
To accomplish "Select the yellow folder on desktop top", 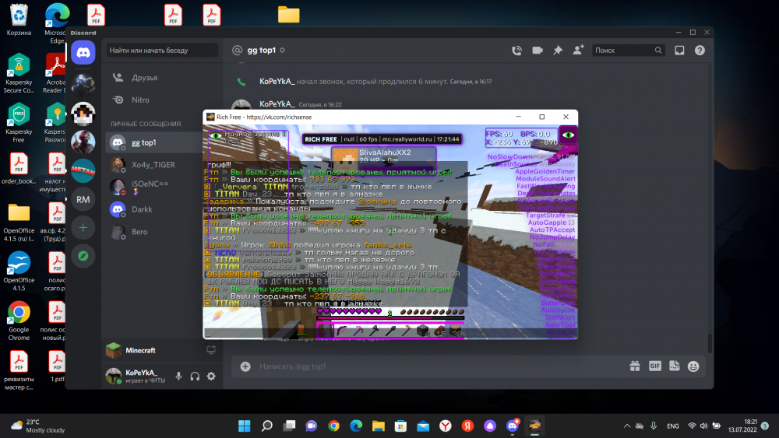I will point(289,14).
